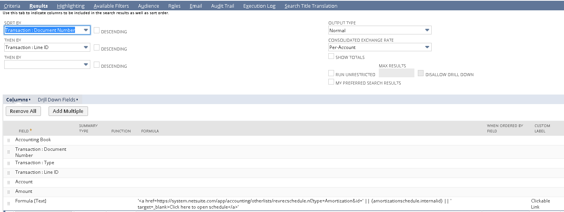Viewport: 564px width, 212px height.
Task: Click drag handle beside Account row
Action: 8,183
